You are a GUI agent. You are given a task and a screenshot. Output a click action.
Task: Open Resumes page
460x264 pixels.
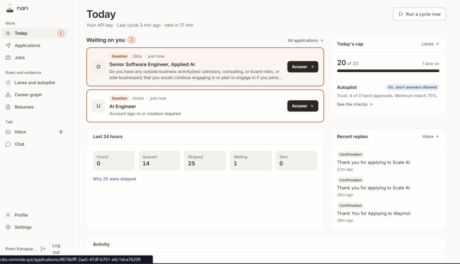35,107
